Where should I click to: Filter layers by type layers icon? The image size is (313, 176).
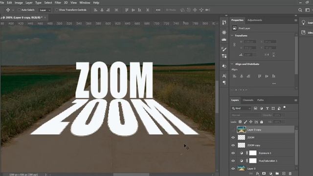[268, 108]
